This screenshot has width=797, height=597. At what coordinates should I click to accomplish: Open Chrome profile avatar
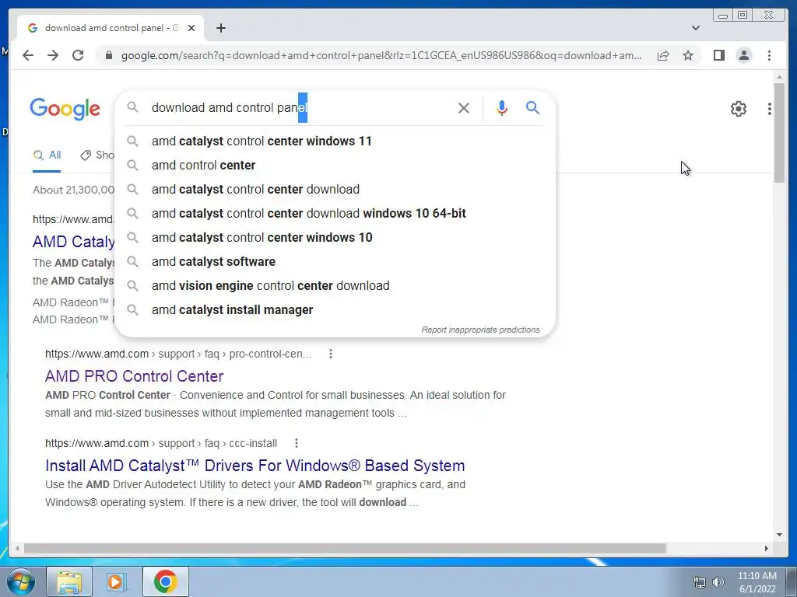pos(743,55)
